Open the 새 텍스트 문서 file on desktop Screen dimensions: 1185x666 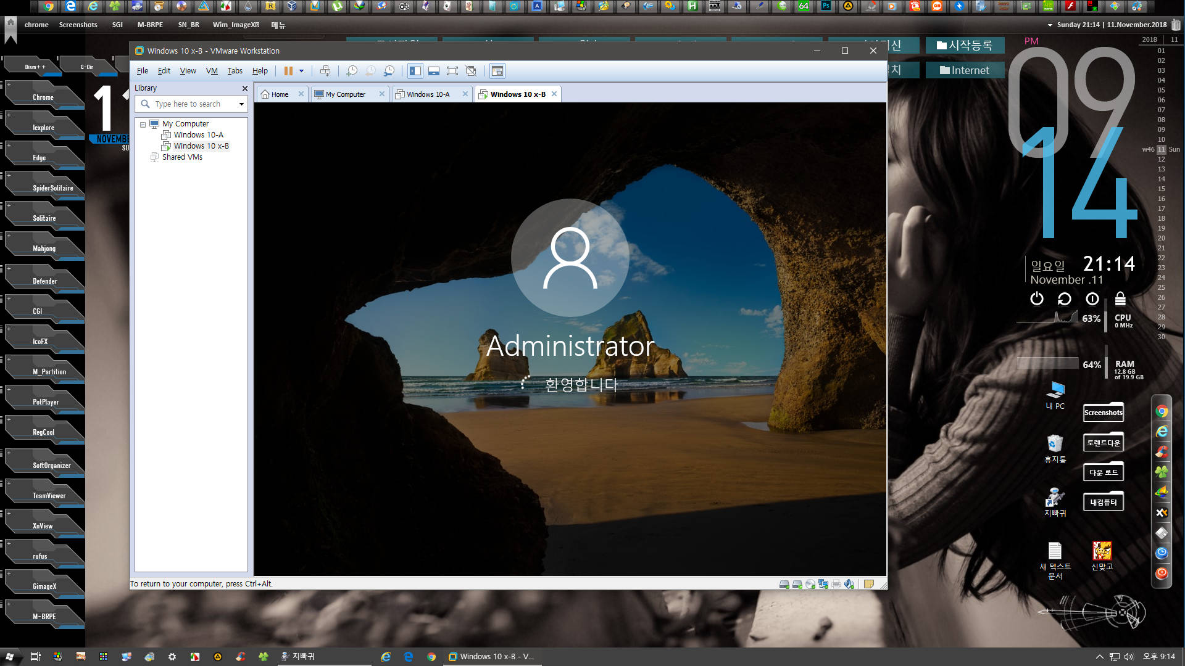1055,560
